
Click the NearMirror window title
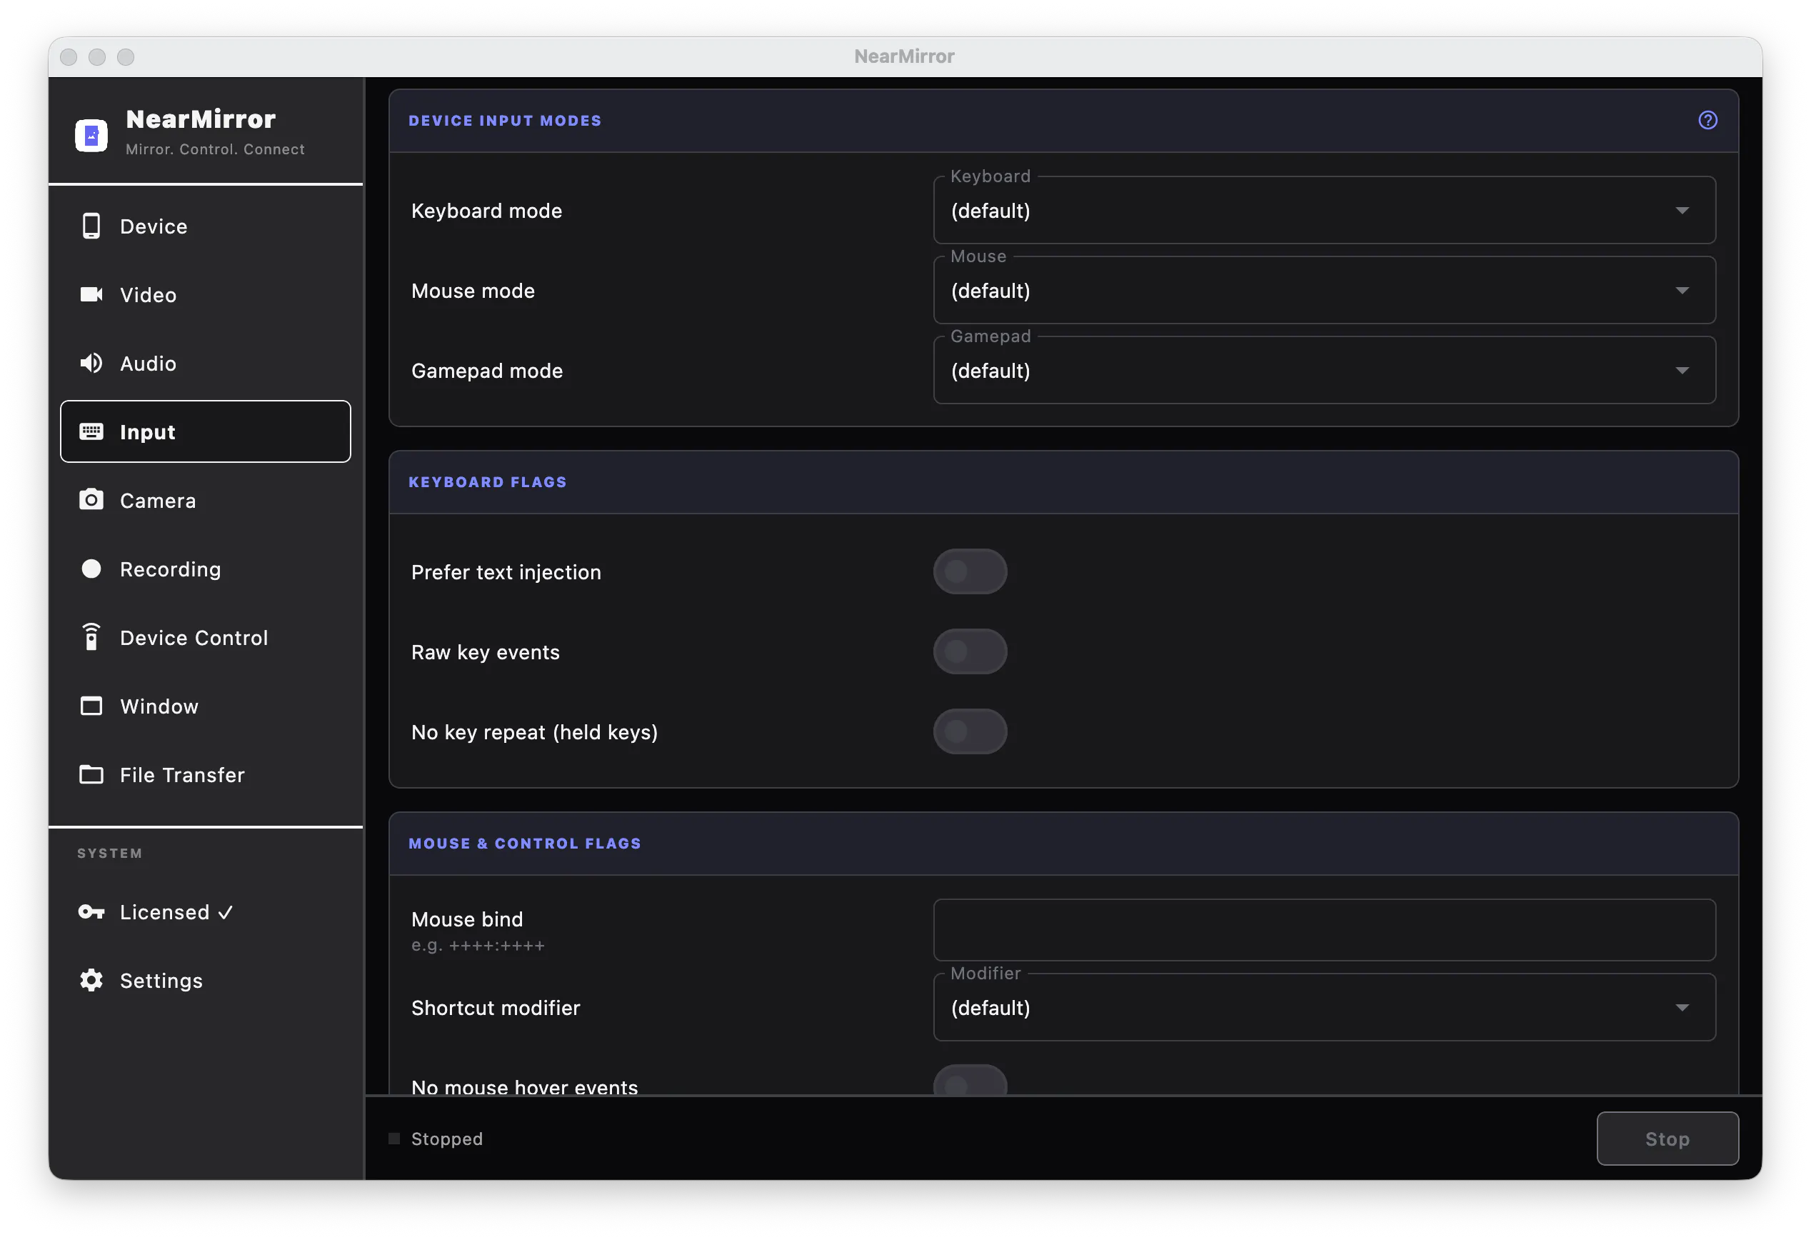coord(905,56)
